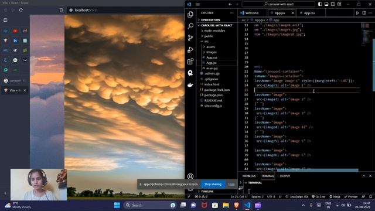Collapse the CAROUSEL-WITH-REACT folder root
The image size is (375, 211).
point(217,25)
